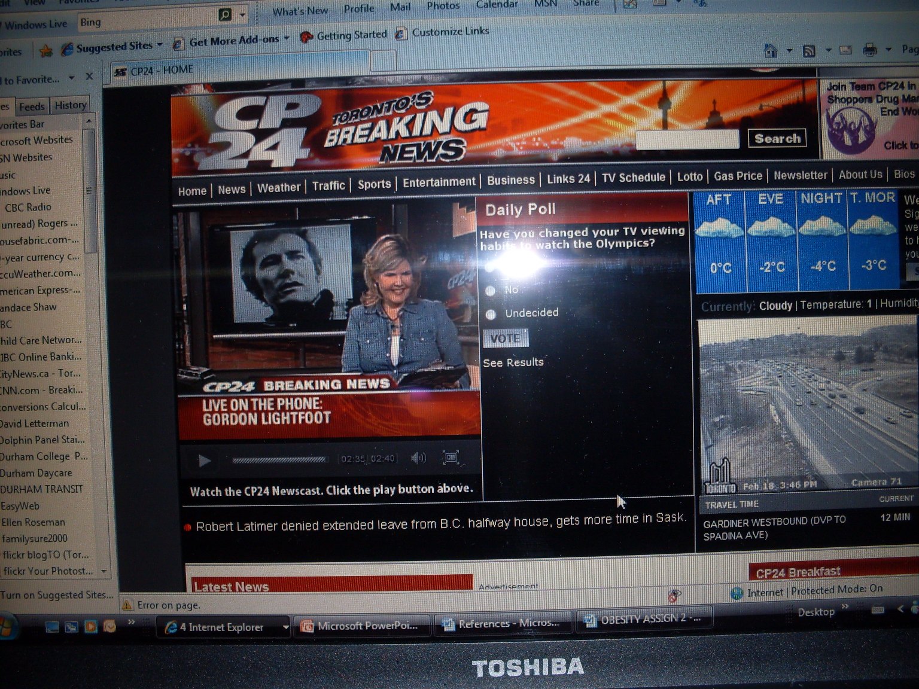Click Show Desktop quick launch icon
This screenshot has width=919, height=689.
pyautogui.click(x=53, y=627)
